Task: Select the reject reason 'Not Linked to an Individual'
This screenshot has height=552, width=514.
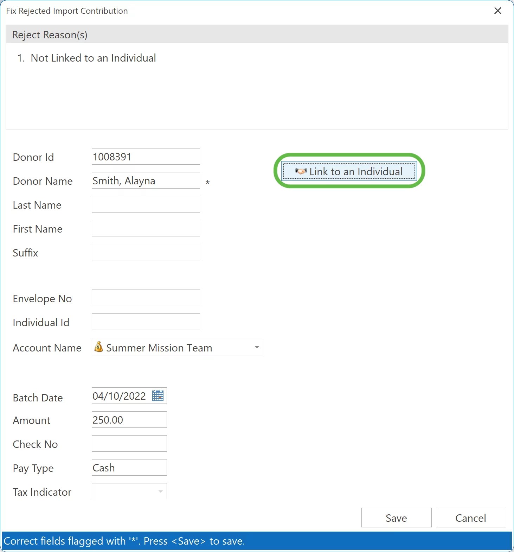Action: point(93,58)
